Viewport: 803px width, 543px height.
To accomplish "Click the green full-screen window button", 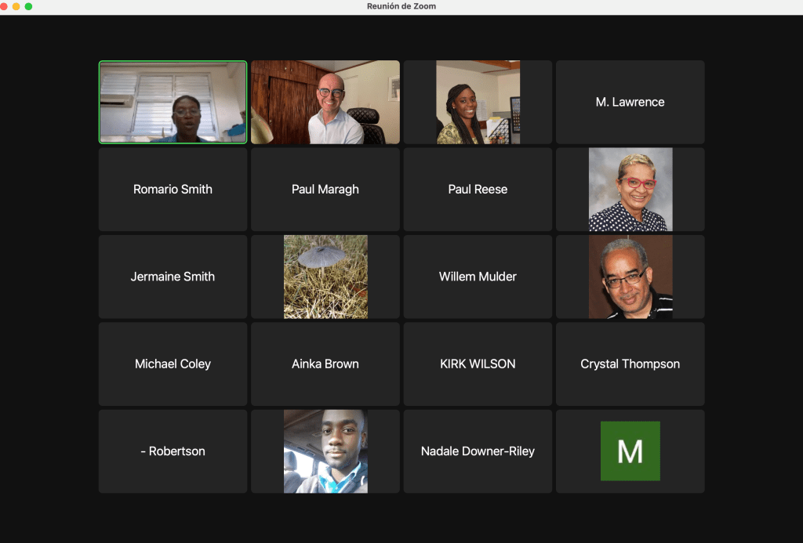I will pos(29,6).
